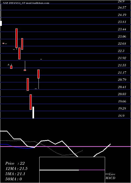Click the 22.68 price axis label

122,44
